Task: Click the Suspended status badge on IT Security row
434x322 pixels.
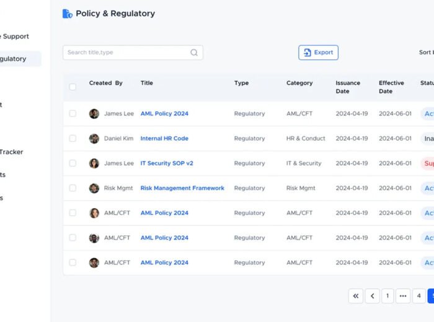Action: (428, 163)
